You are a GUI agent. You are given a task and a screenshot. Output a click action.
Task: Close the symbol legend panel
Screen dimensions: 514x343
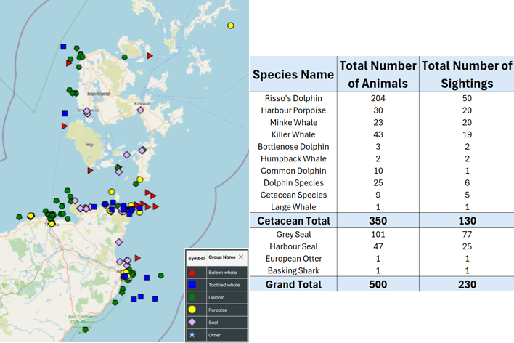coord(241,257)
